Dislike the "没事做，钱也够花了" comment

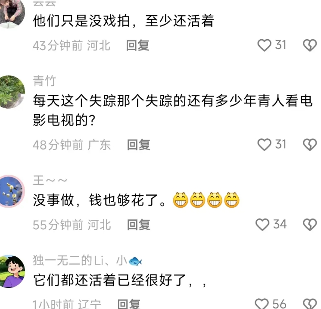click(x=310, y=225)
